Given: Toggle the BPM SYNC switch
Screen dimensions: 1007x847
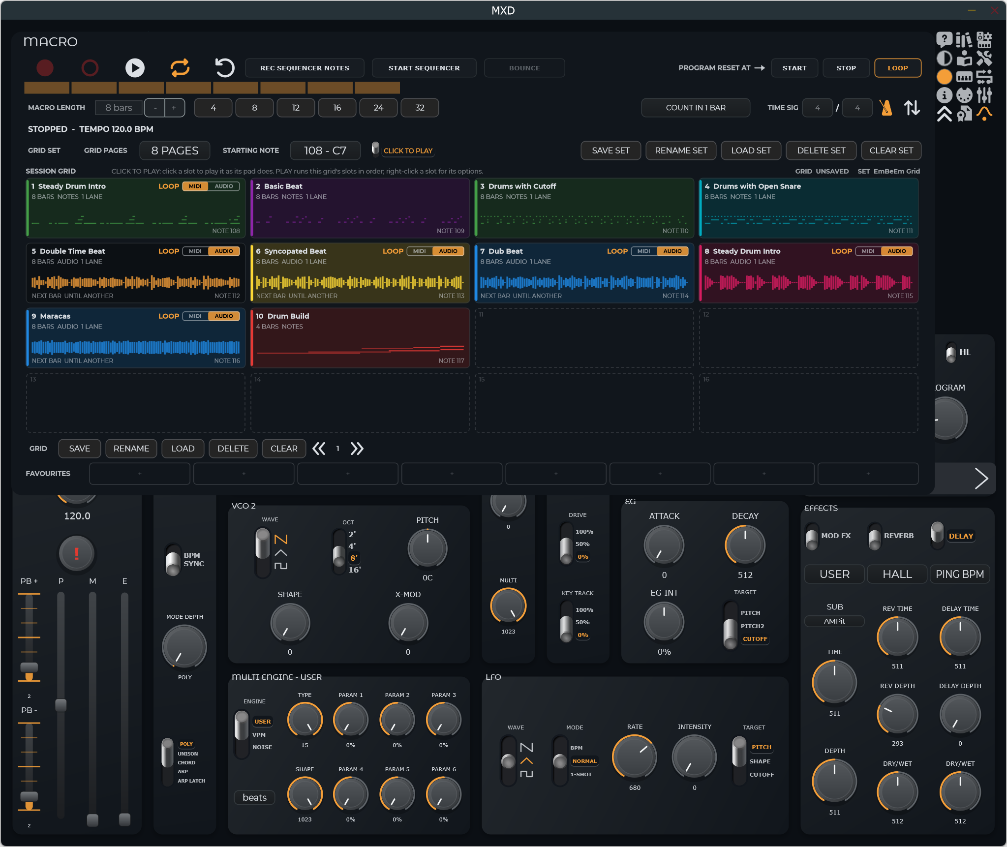Looking at the screenshot, I should (173, 560).
